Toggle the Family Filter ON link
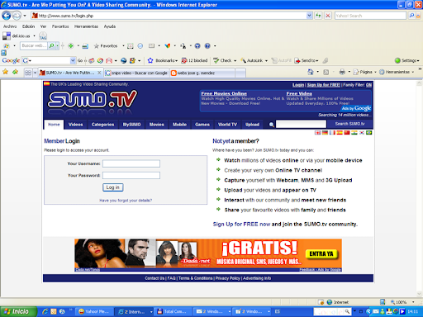423x317 pixels. click(x=368, y=85)
